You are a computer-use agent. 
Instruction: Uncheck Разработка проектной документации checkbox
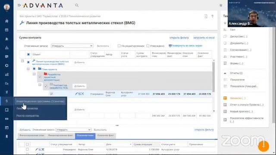coord(40,77)
